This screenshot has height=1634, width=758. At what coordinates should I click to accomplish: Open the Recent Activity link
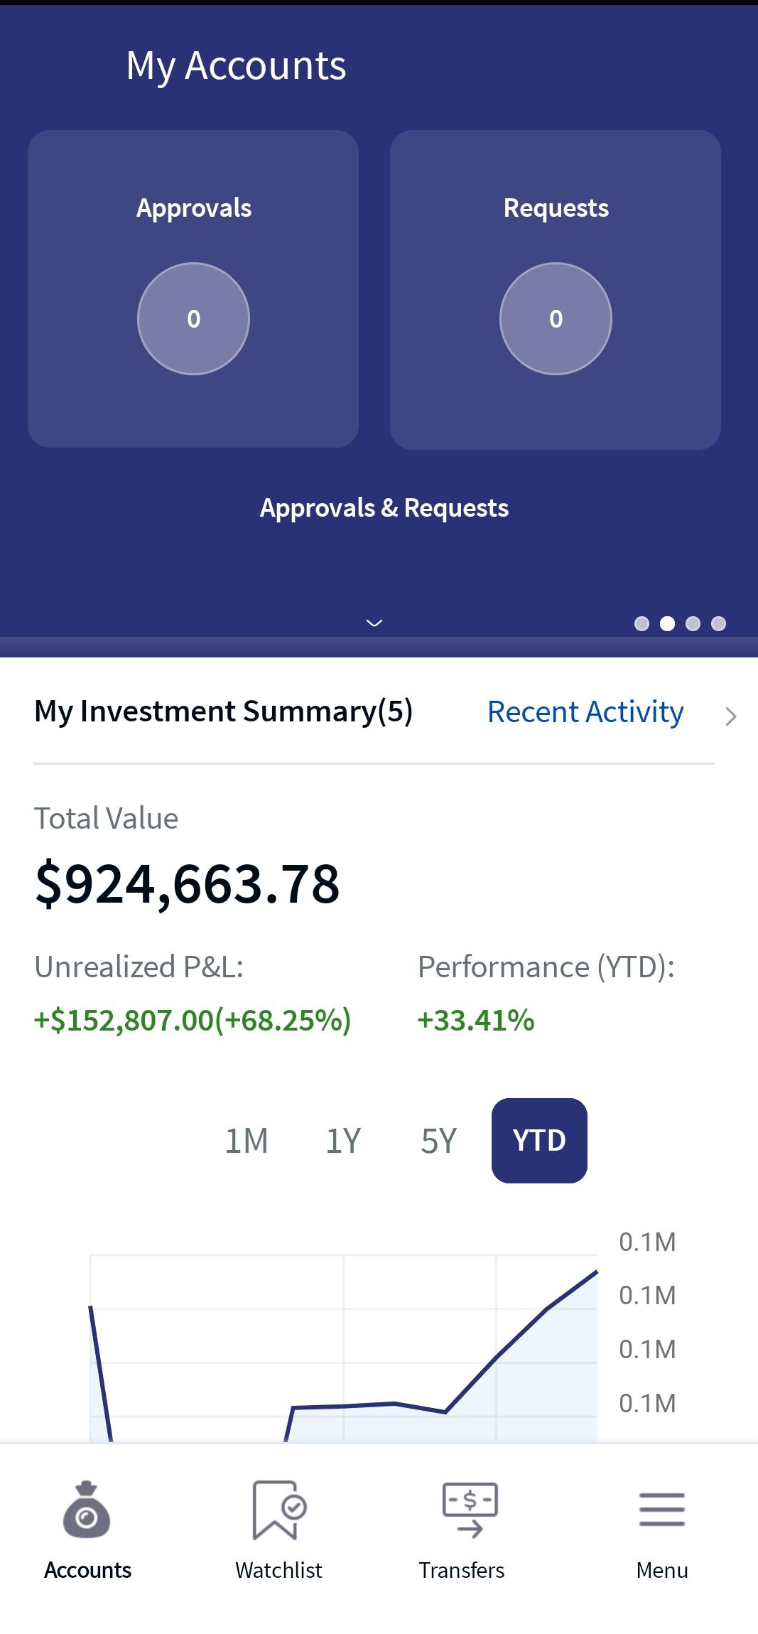[x=585, y=712]
